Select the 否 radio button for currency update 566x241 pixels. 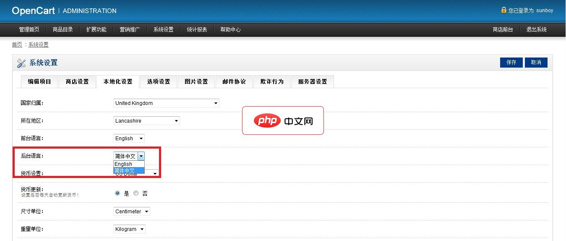[x=136, y=194]
